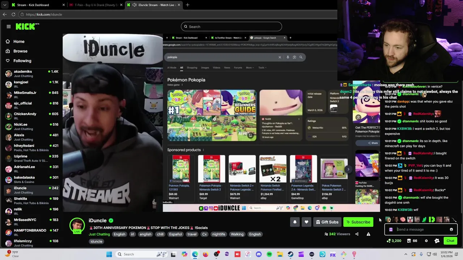Open iTunes music app from taskbar
This screenshot has width=463, height=260.
(248, 254)
